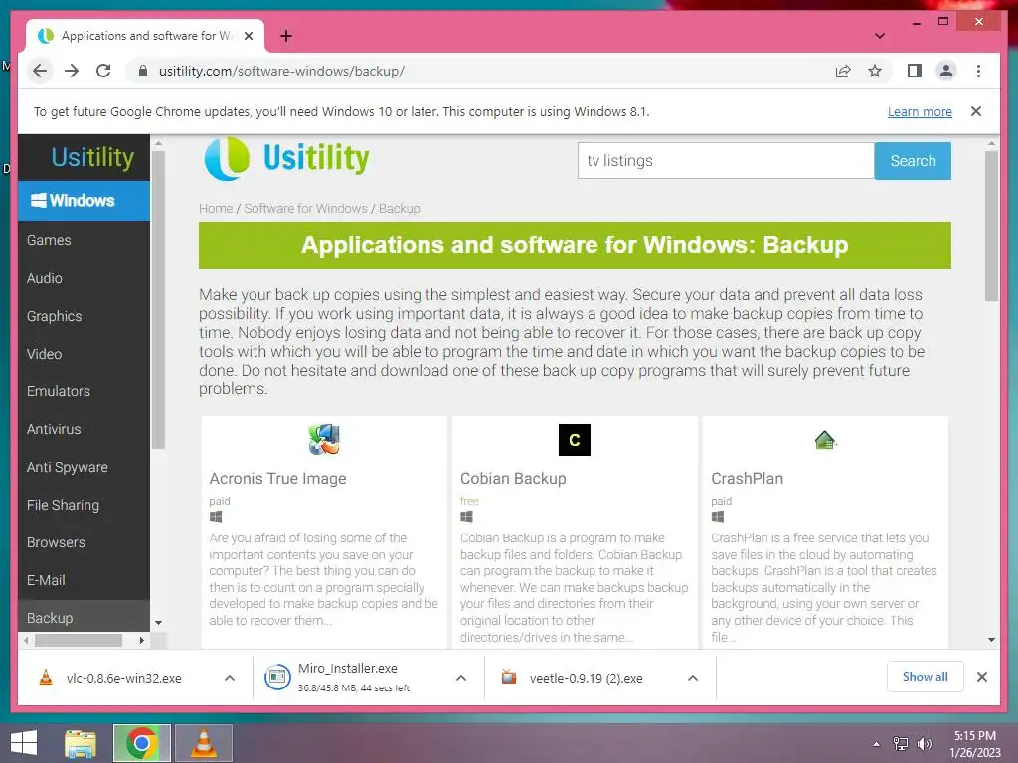Click the Chrome taskbar icon
The width and height of the screenshot is (1018, 763).
[x=142, y=743]
